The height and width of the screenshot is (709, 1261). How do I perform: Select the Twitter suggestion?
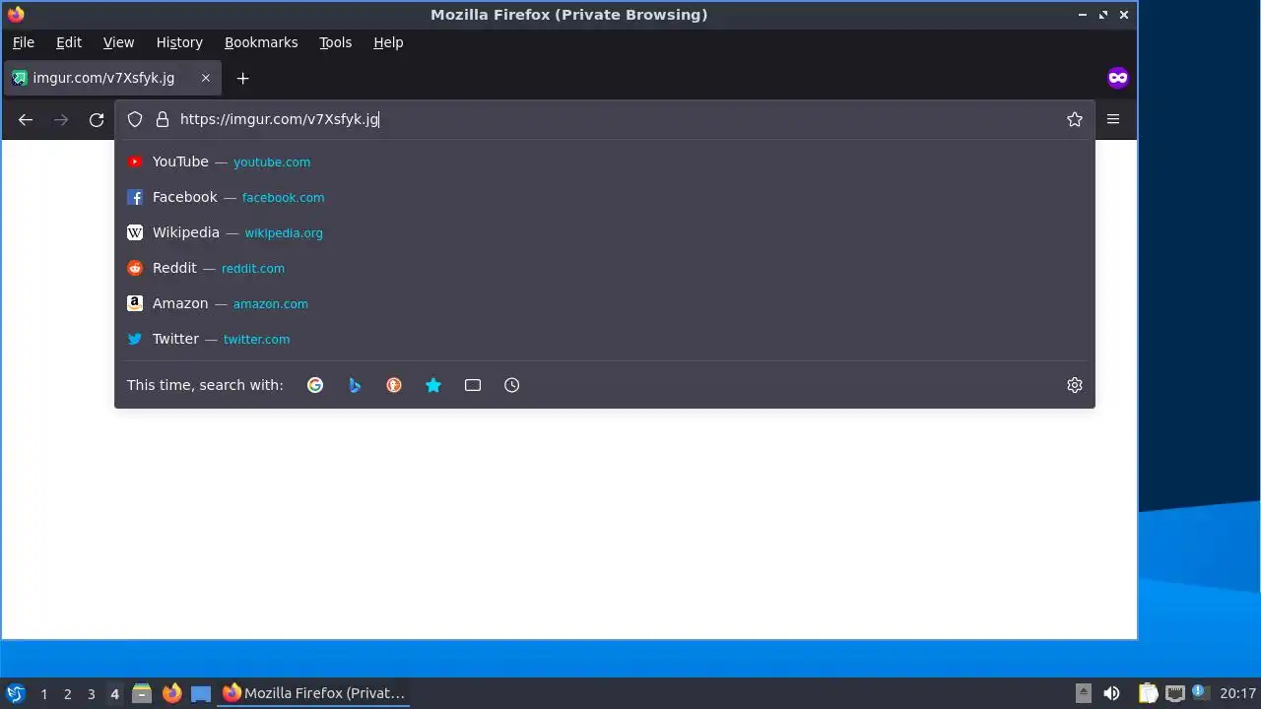[x=605, y=339]
